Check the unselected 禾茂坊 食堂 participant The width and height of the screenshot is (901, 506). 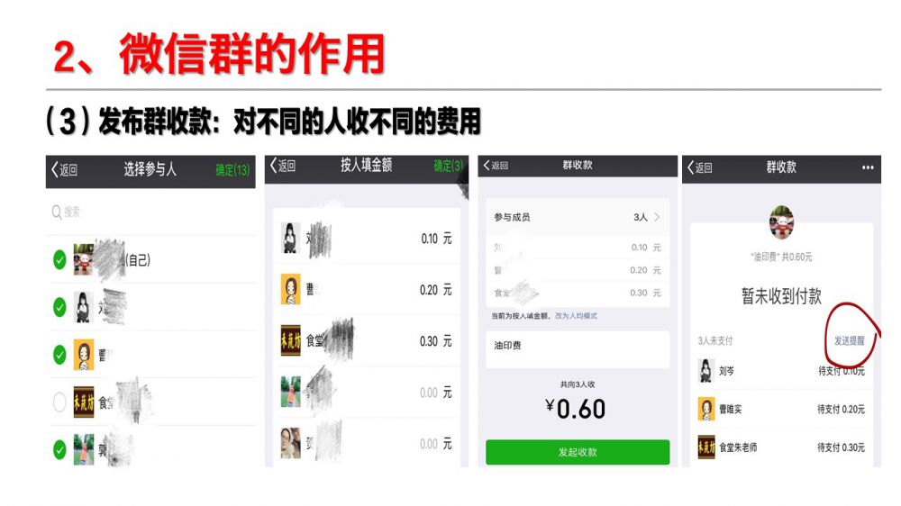59,402
